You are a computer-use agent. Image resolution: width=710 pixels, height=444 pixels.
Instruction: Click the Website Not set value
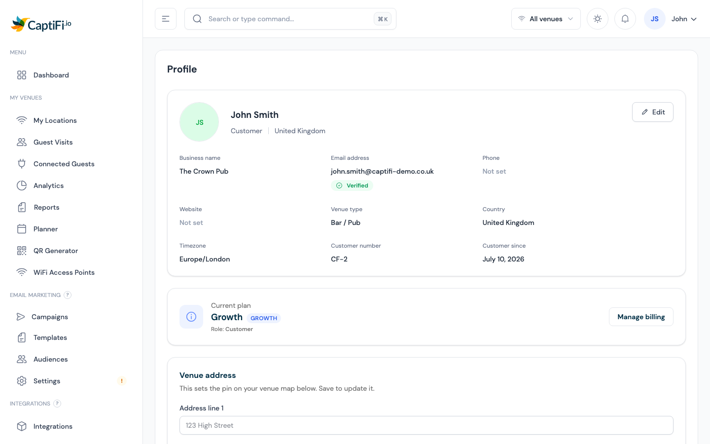tap(191, 222)
